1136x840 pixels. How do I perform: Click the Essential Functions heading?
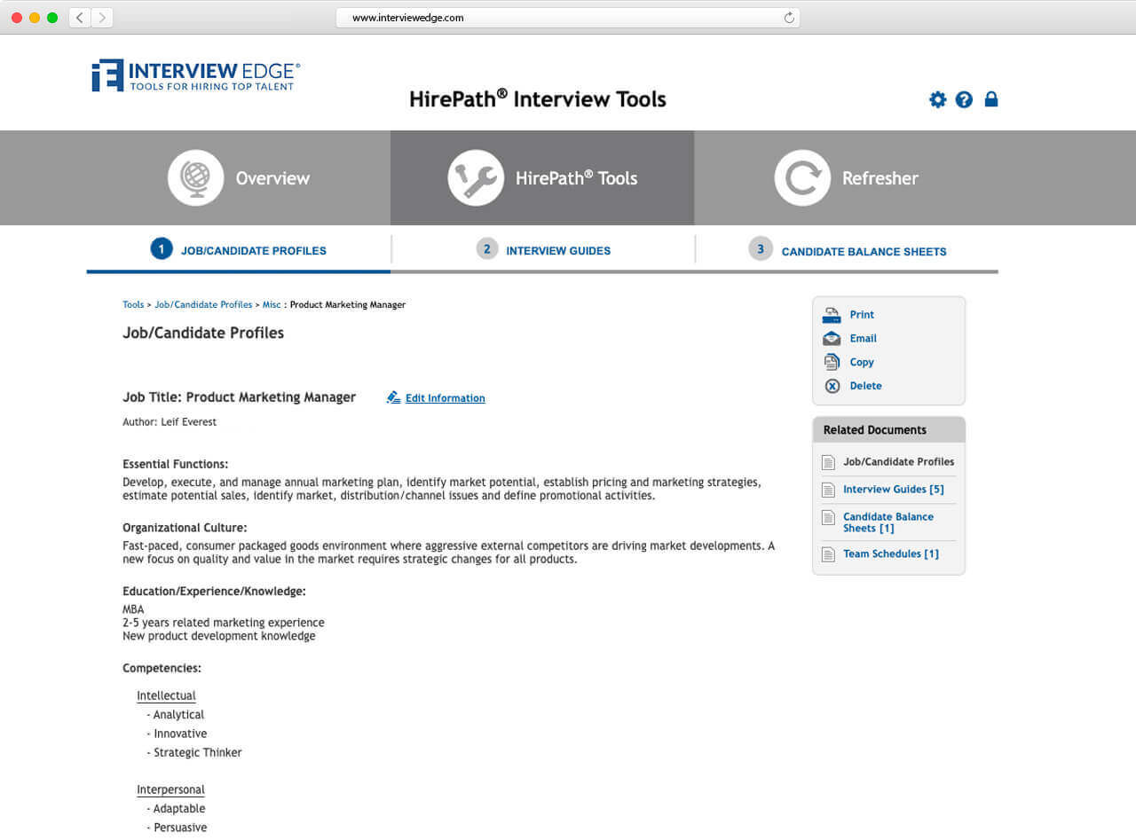[176, 464]
